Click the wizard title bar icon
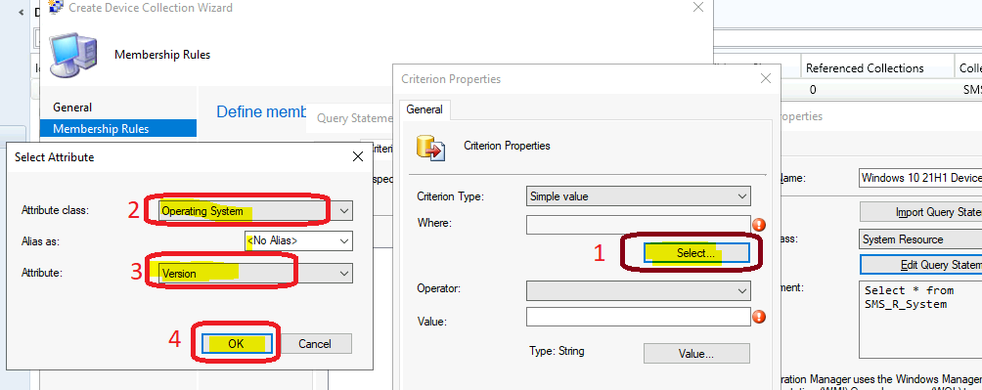This screenshot has height=390, width=982. click(57, 7)
